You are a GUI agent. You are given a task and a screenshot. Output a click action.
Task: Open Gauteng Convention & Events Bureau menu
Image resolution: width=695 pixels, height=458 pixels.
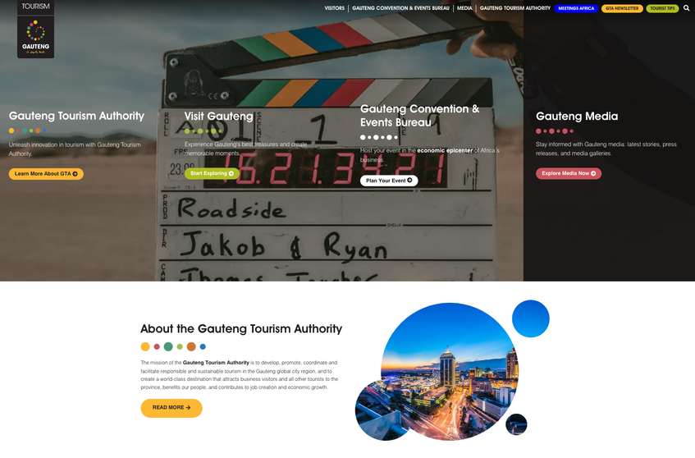(400, 8)
